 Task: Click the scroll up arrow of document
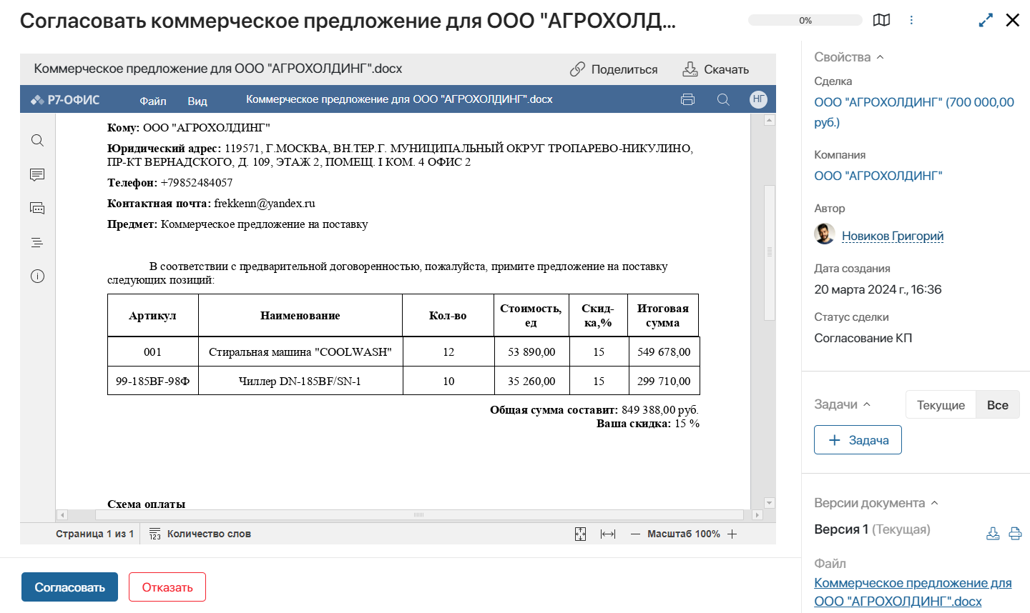(770, 120)
